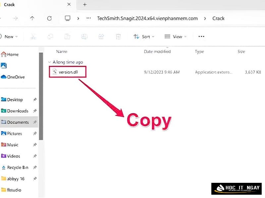Open Recycle Bin in navigation pane
The image size is (265, 198).
(x=15, y=168)
